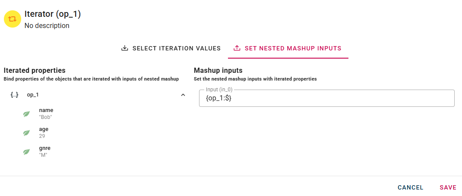The width and height of the screenshot is (462, 196).
Task: Focus the Input (in_0) text field
Action: tap(326, 98)
